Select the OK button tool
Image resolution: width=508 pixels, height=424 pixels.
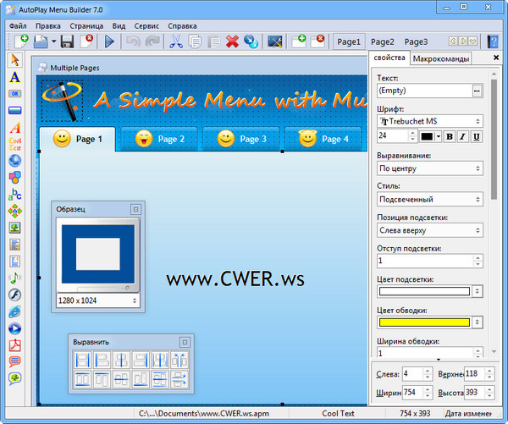coord(15,94)
